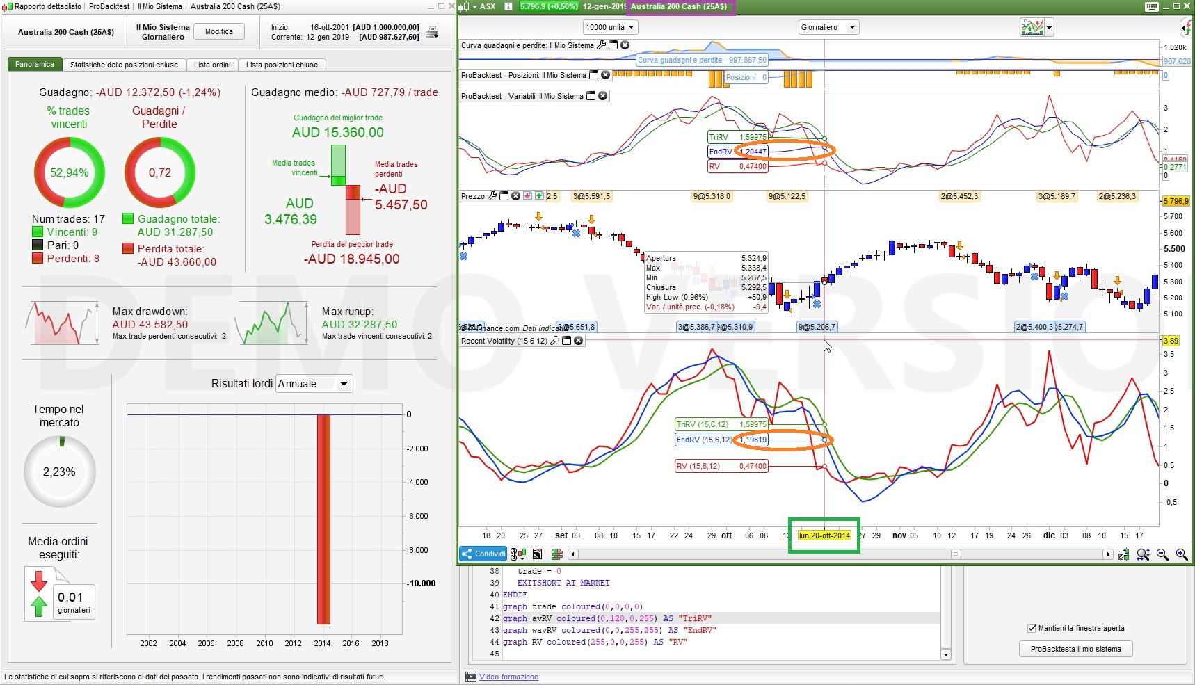Click the arrows icon at chart's right edge
This screenshot has height=685, width=1195.
[1187, 28]
